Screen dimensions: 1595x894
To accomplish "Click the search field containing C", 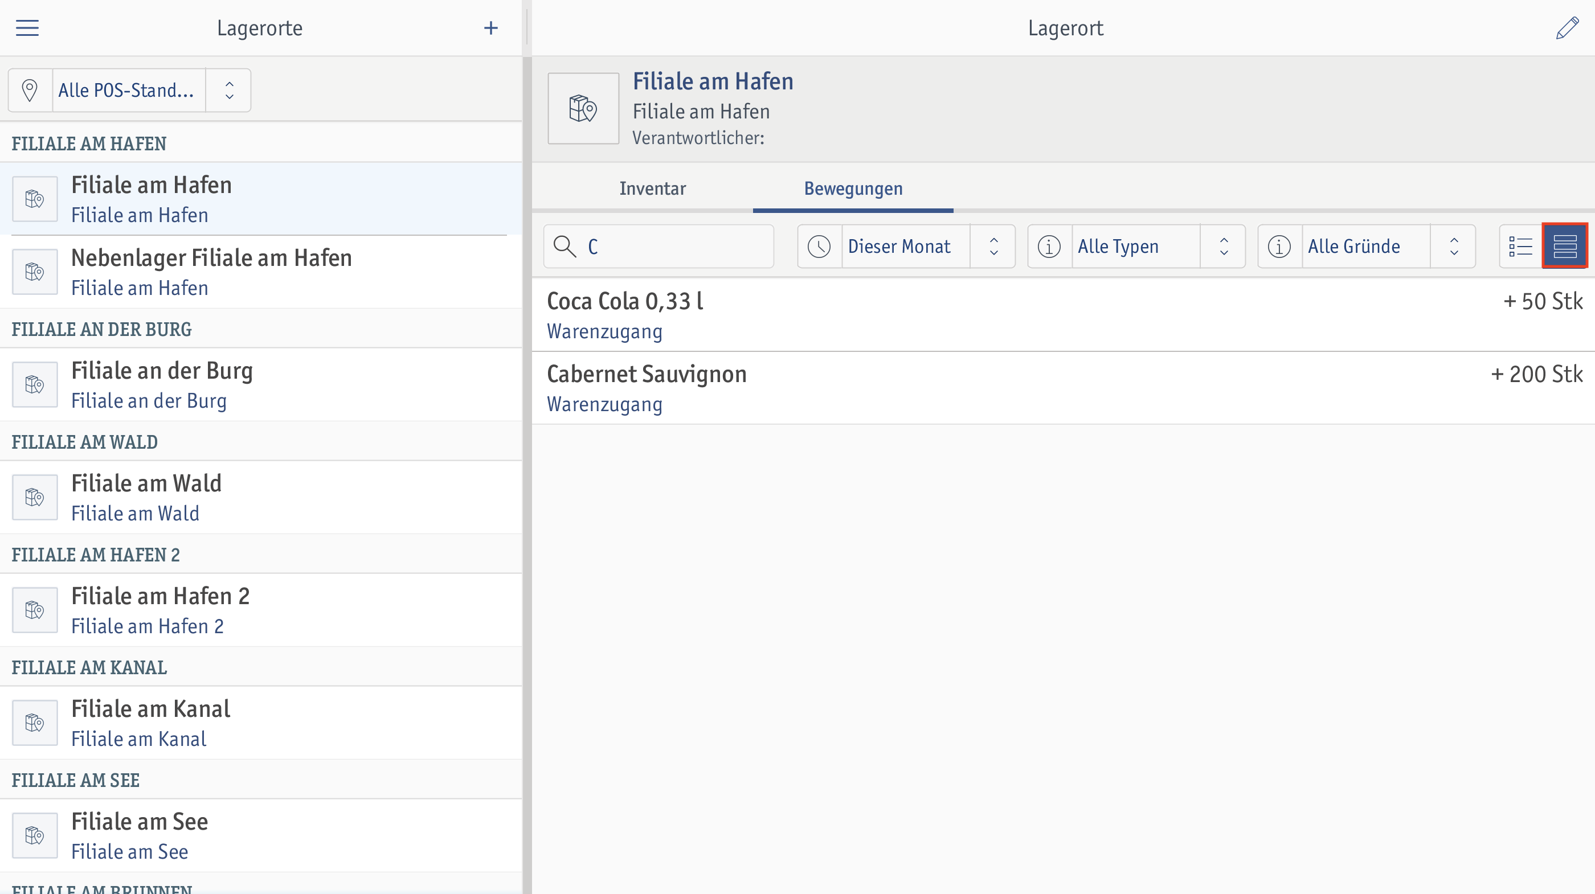I will click(x=659, y=247).
